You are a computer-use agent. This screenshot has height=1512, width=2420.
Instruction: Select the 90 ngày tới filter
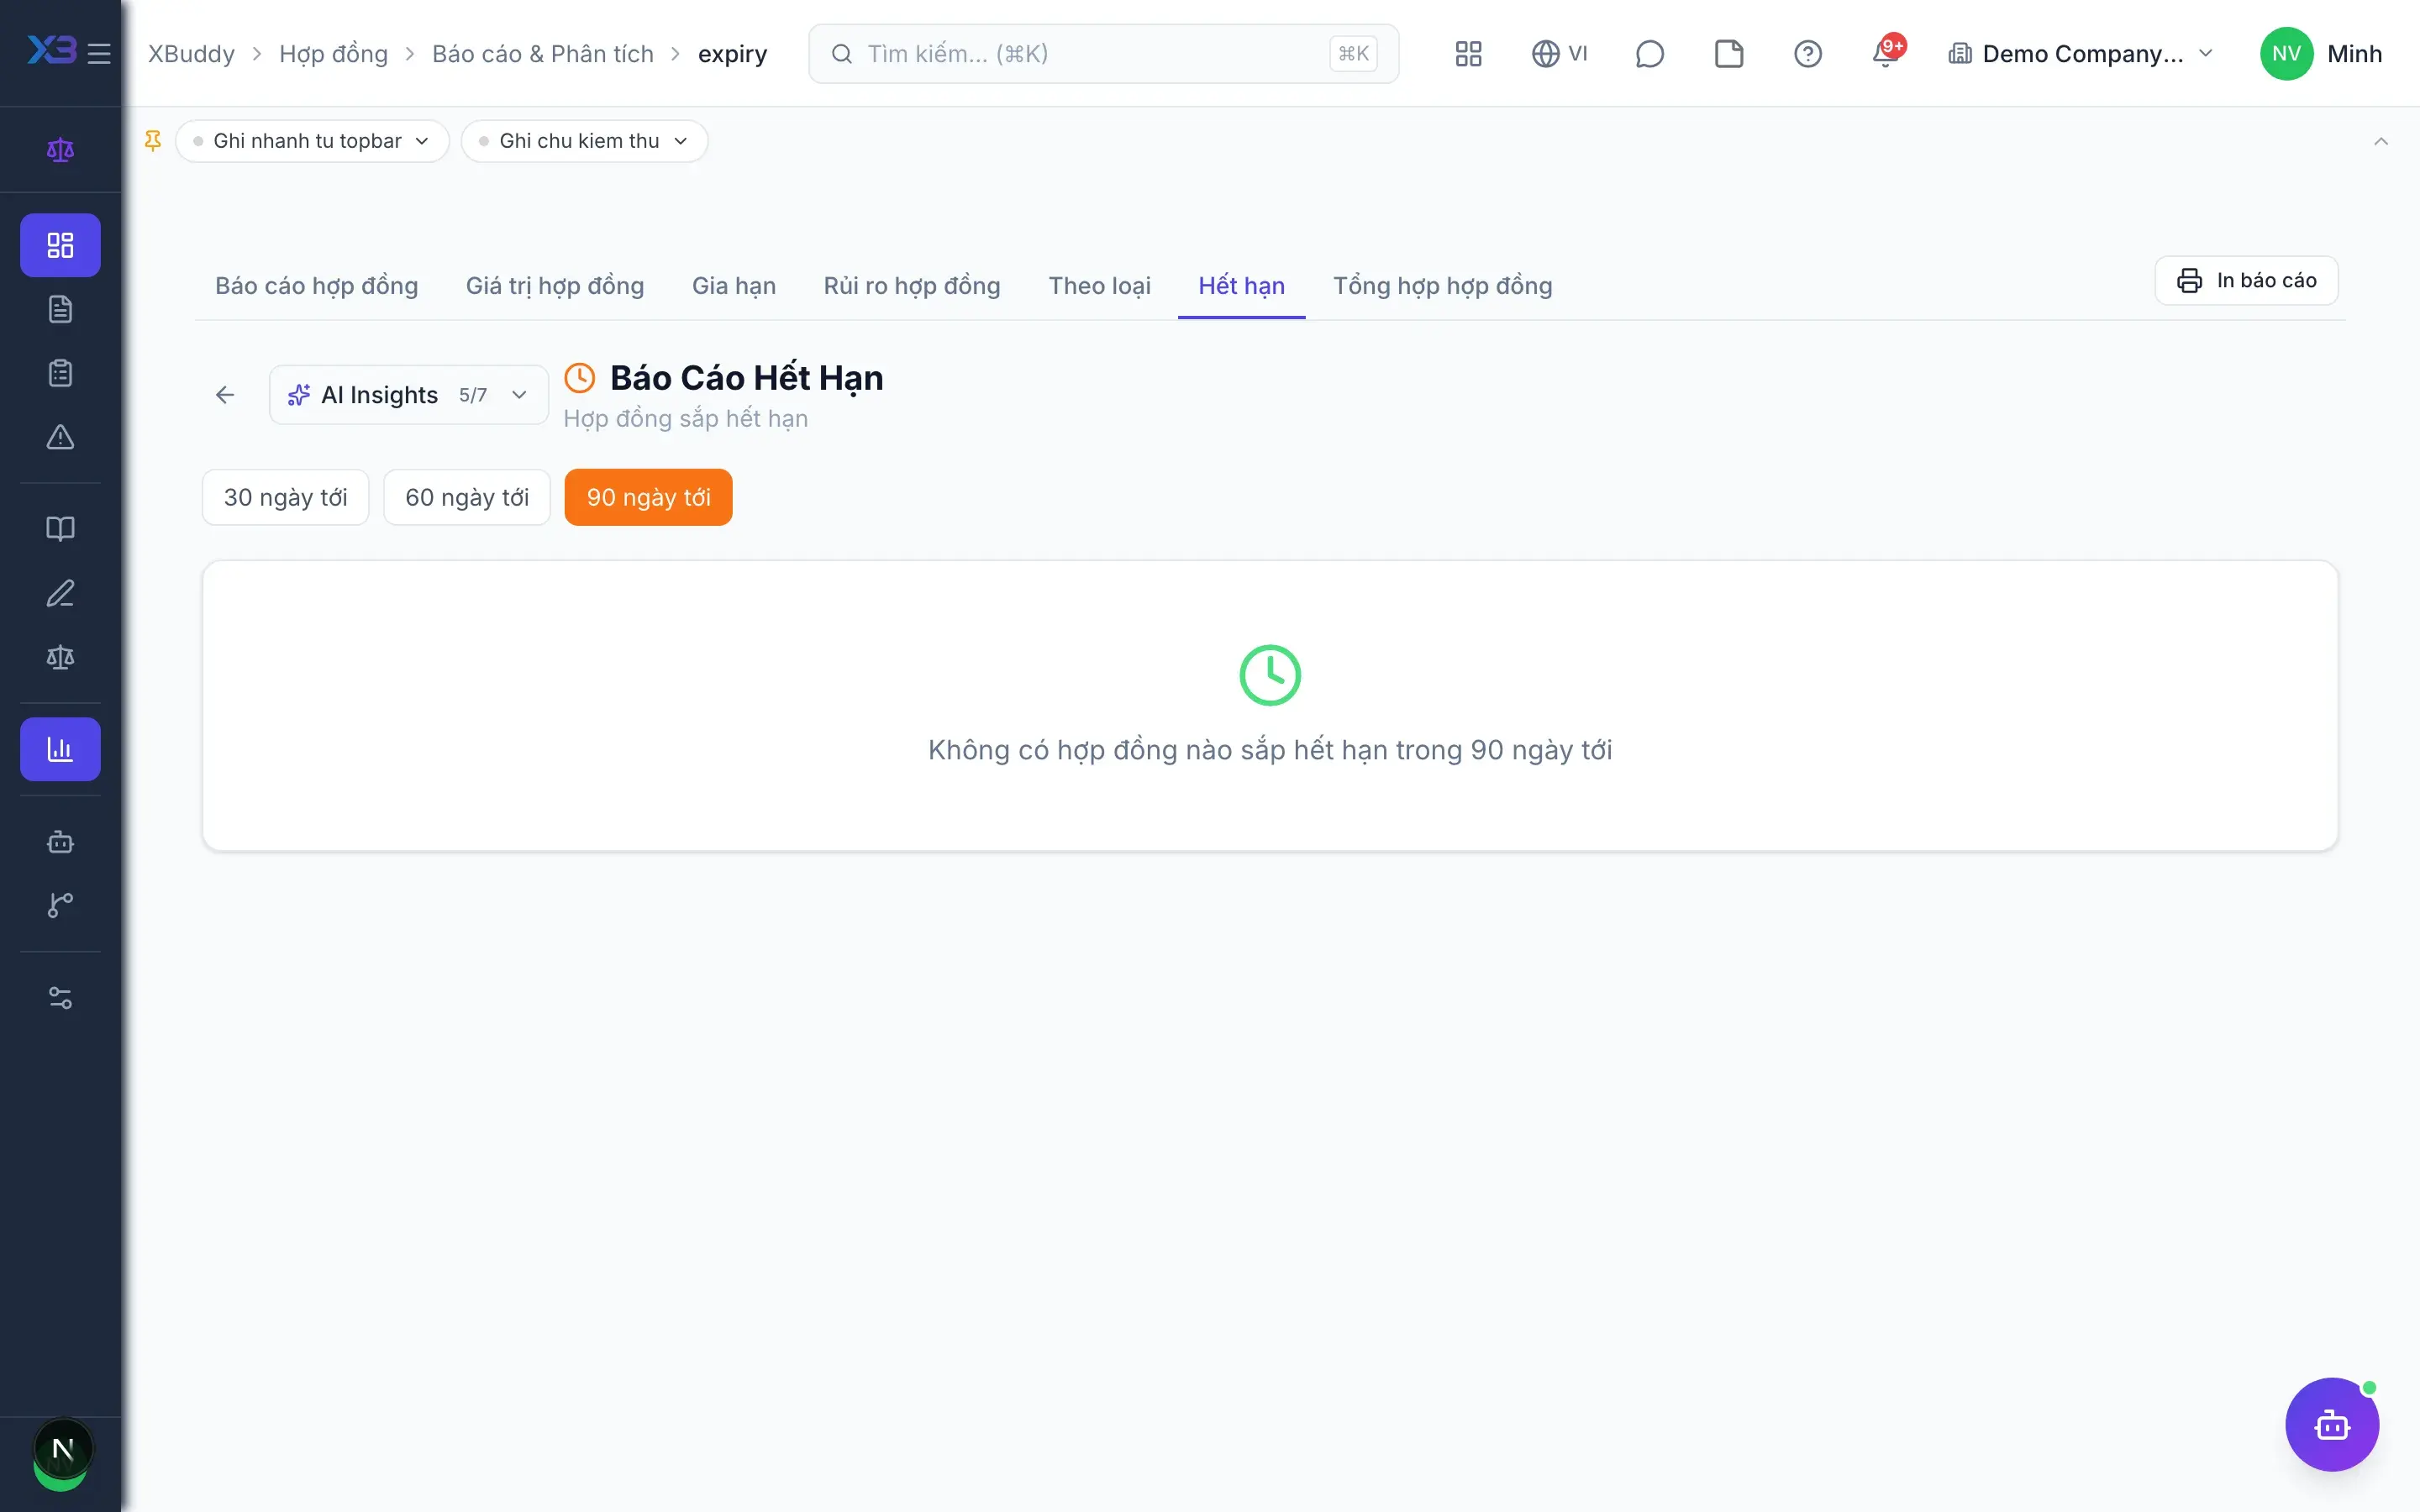[648, 497]
